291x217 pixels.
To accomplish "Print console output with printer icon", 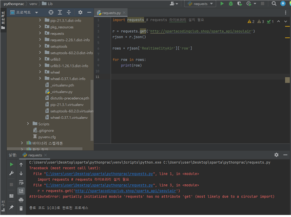I will click(21, 200).
